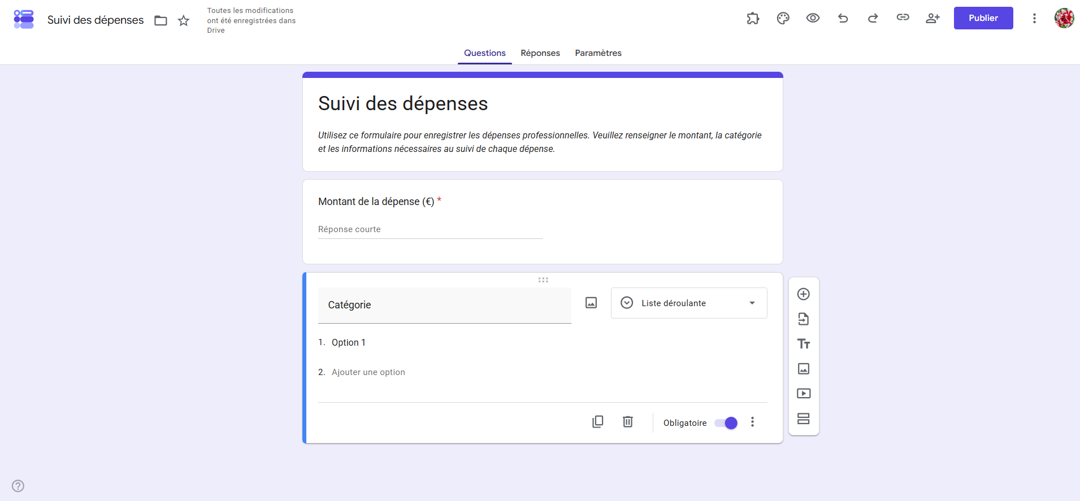
Task: Duplicate the Catégorie question
Action: point(597,422)
